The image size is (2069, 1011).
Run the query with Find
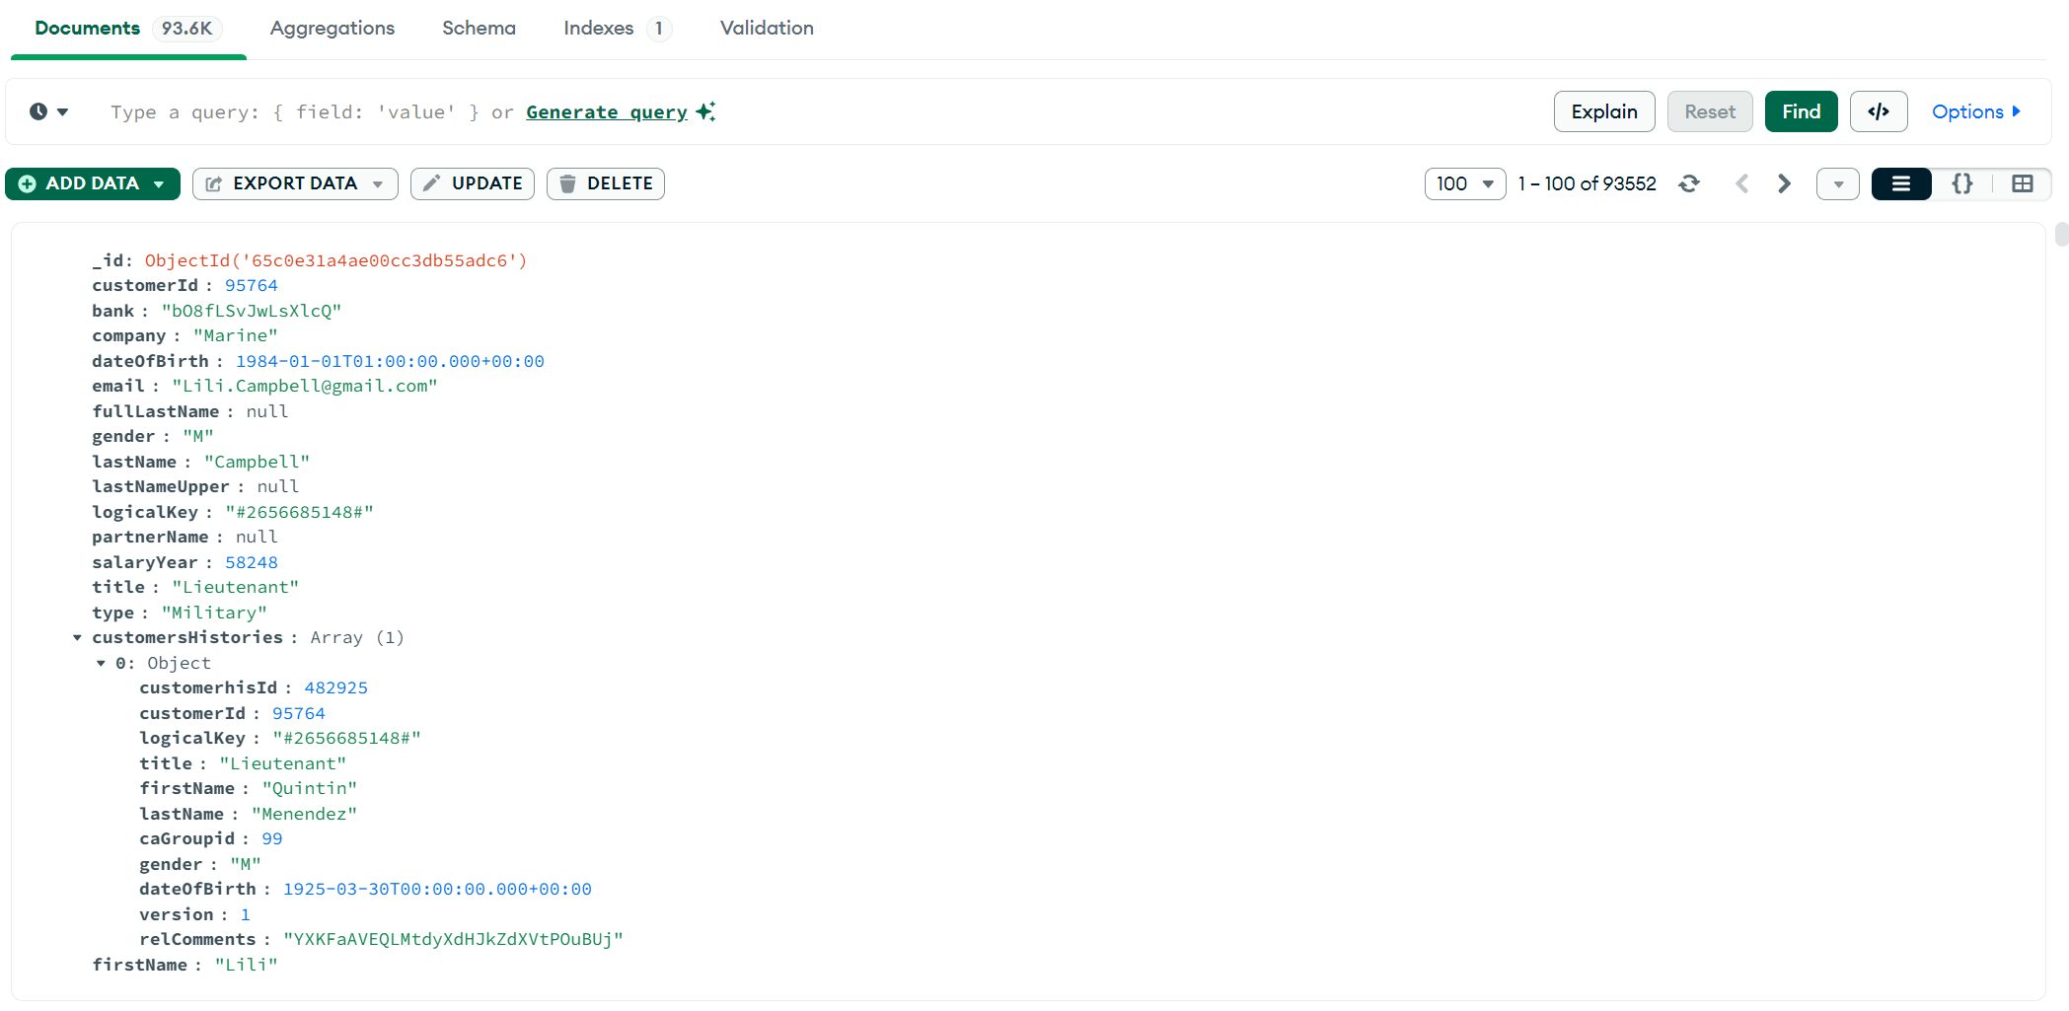[x=1801, y=111]
